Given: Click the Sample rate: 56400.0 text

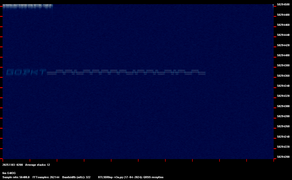Looking at the screenshot, I should click(16, 177).
